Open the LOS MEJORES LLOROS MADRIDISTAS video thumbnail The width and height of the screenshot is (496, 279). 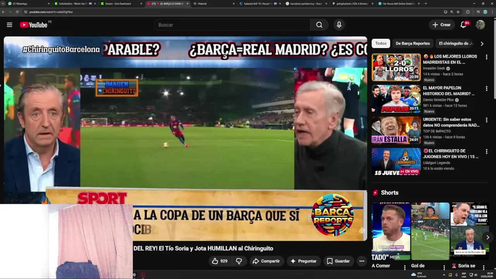396,67
